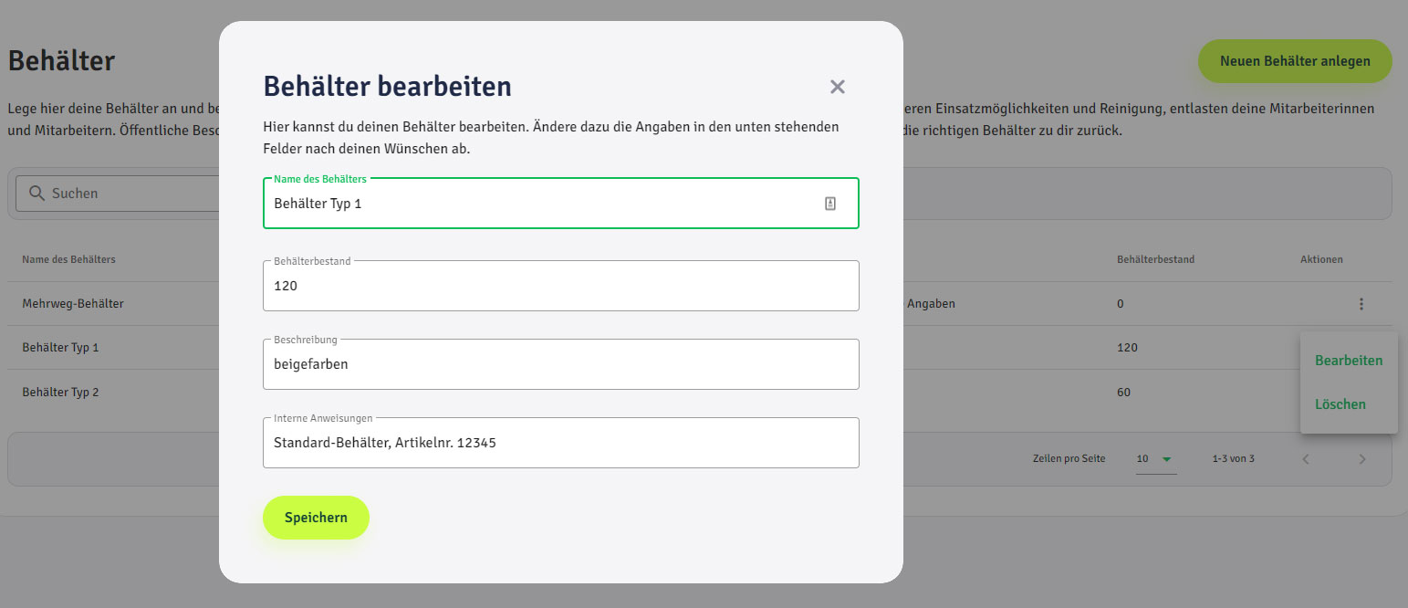The height and width of the screenshot is (608, 1408).
Task: Close the Behälter bearbeiten dialog
Action: click(837, 87)
